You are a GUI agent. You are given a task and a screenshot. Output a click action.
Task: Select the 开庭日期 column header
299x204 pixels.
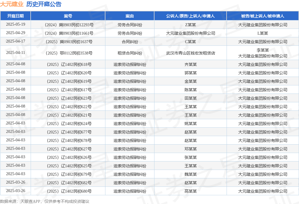click(15, 16)
